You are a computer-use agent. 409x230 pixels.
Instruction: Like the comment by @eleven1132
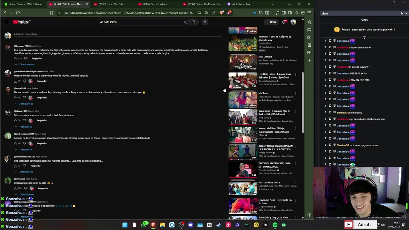15,121
